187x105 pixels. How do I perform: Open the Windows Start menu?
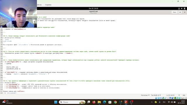click(x=56, y=102)
